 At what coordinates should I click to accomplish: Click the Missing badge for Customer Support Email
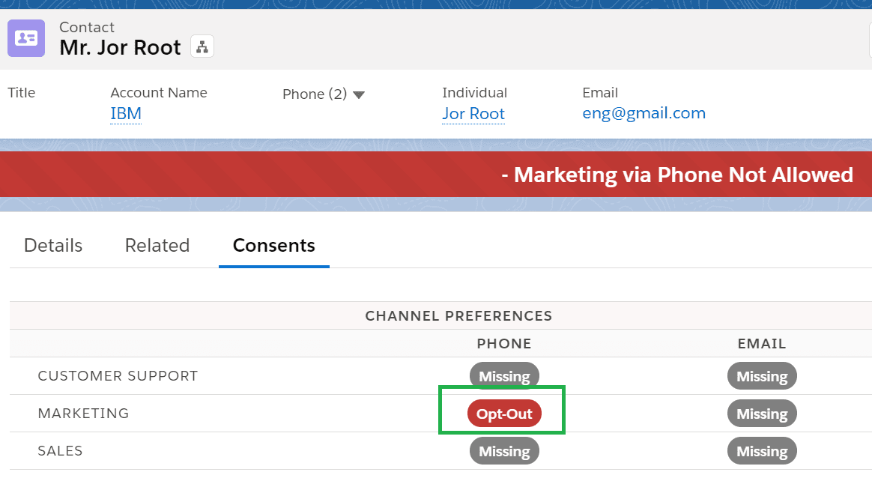tap(761, 375)
